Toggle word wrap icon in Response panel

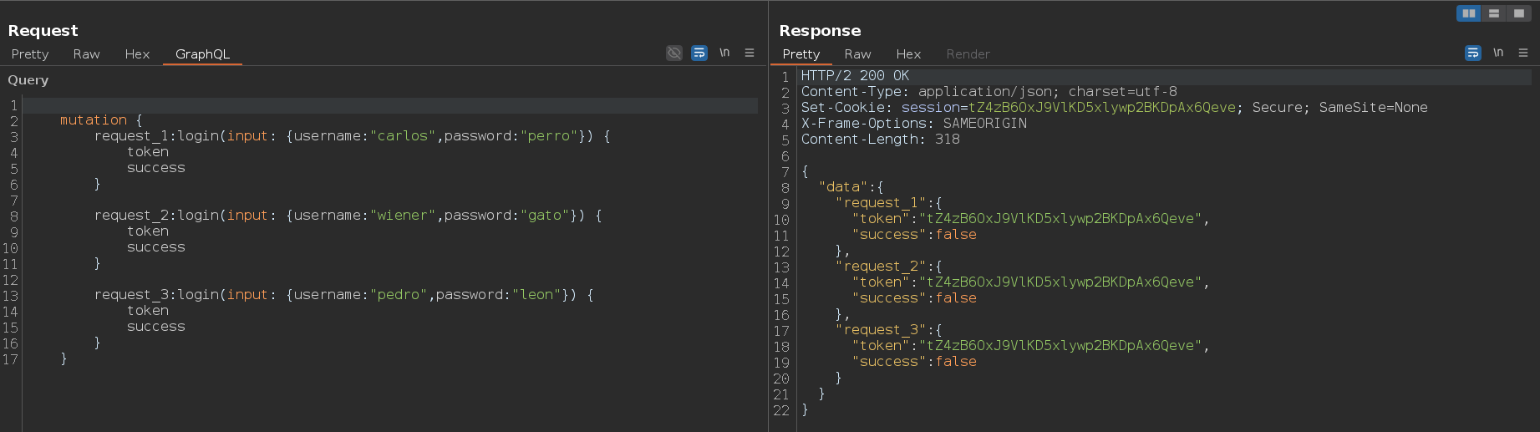click(1473, 53)
